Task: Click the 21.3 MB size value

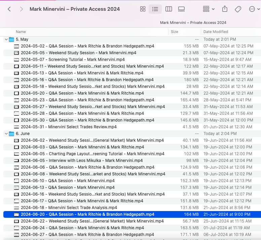Action: tap(191, 53)
